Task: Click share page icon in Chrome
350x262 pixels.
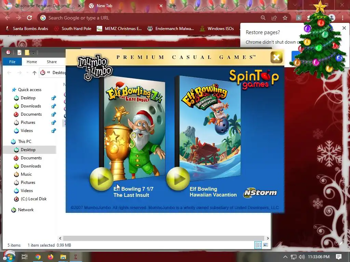Action: coord(274,18)
